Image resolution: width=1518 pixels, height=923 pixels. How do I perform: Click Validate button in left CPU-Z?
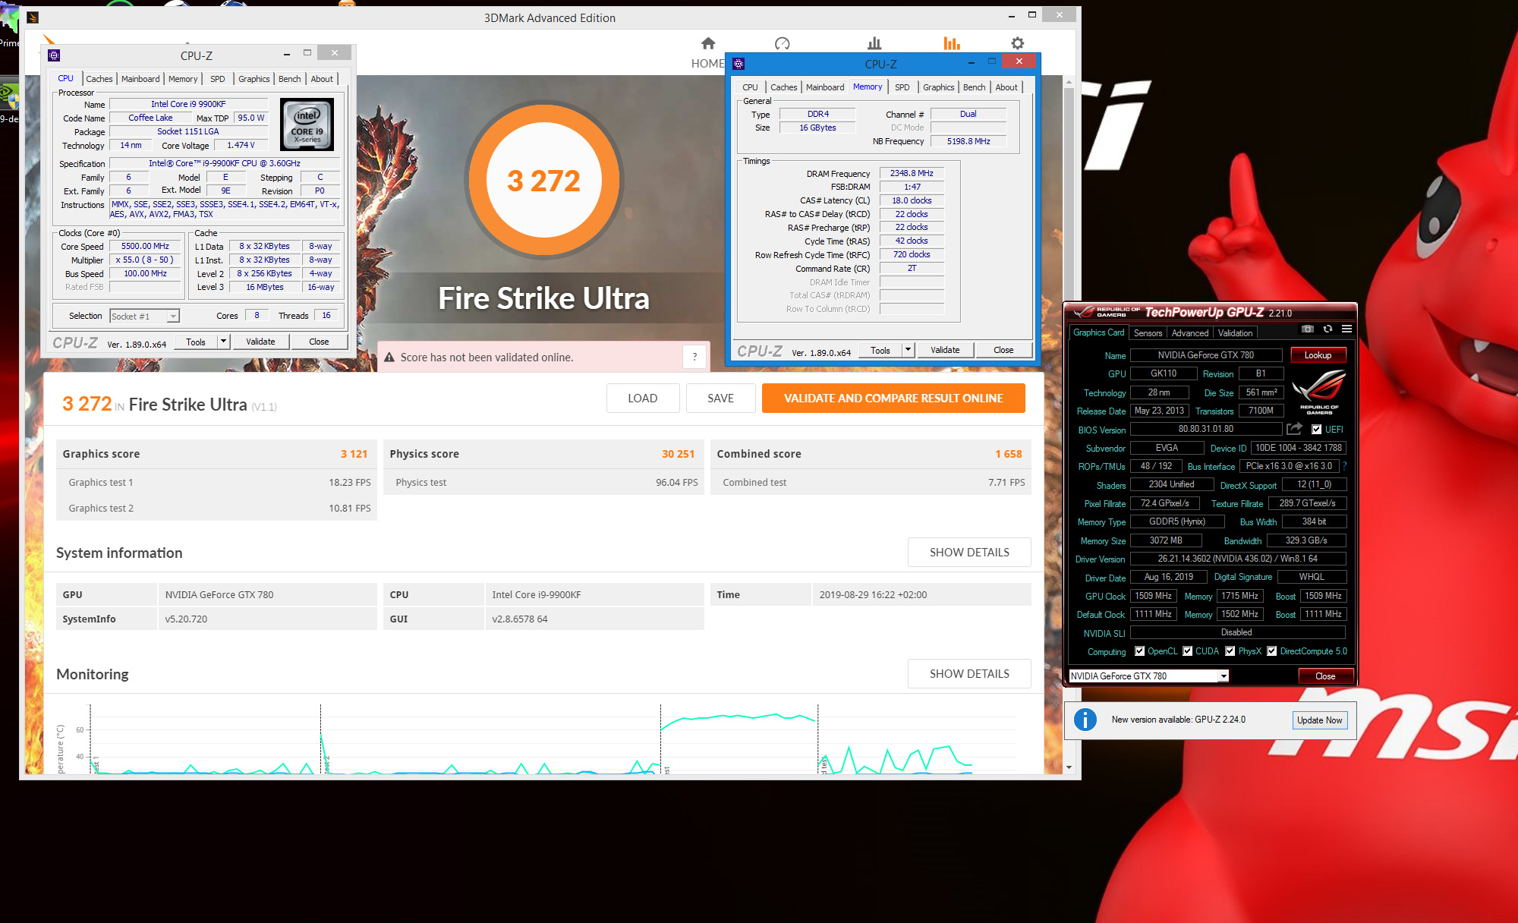[x=260, y=342]
